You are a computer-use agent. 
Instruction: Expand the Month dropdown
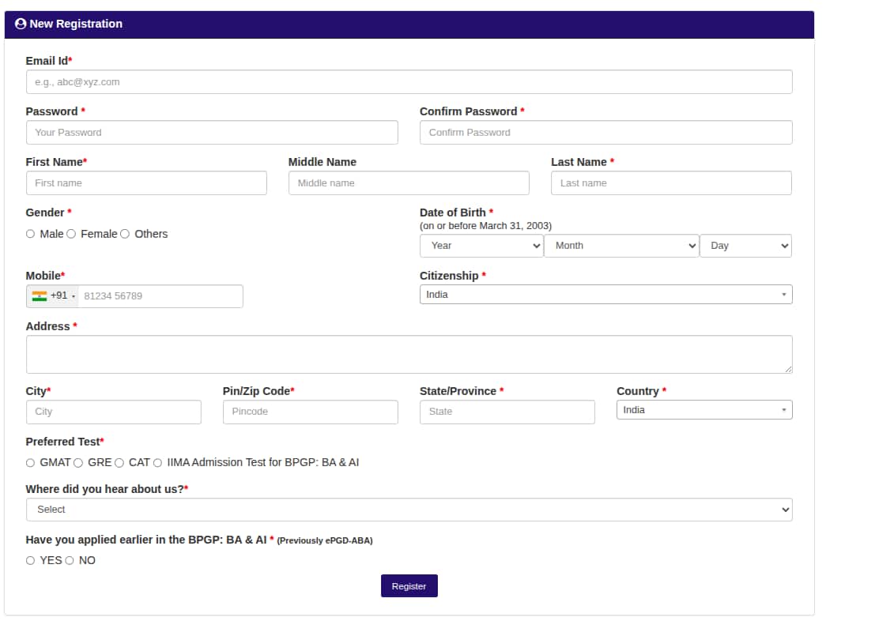click(x=621, y=246)
